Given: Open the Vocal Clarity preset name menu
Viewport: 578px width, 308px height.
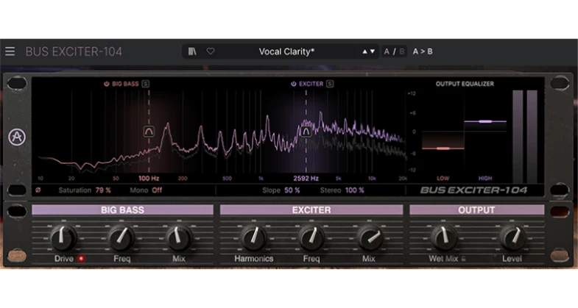Looking at the screenshot, I should [286, 51].
